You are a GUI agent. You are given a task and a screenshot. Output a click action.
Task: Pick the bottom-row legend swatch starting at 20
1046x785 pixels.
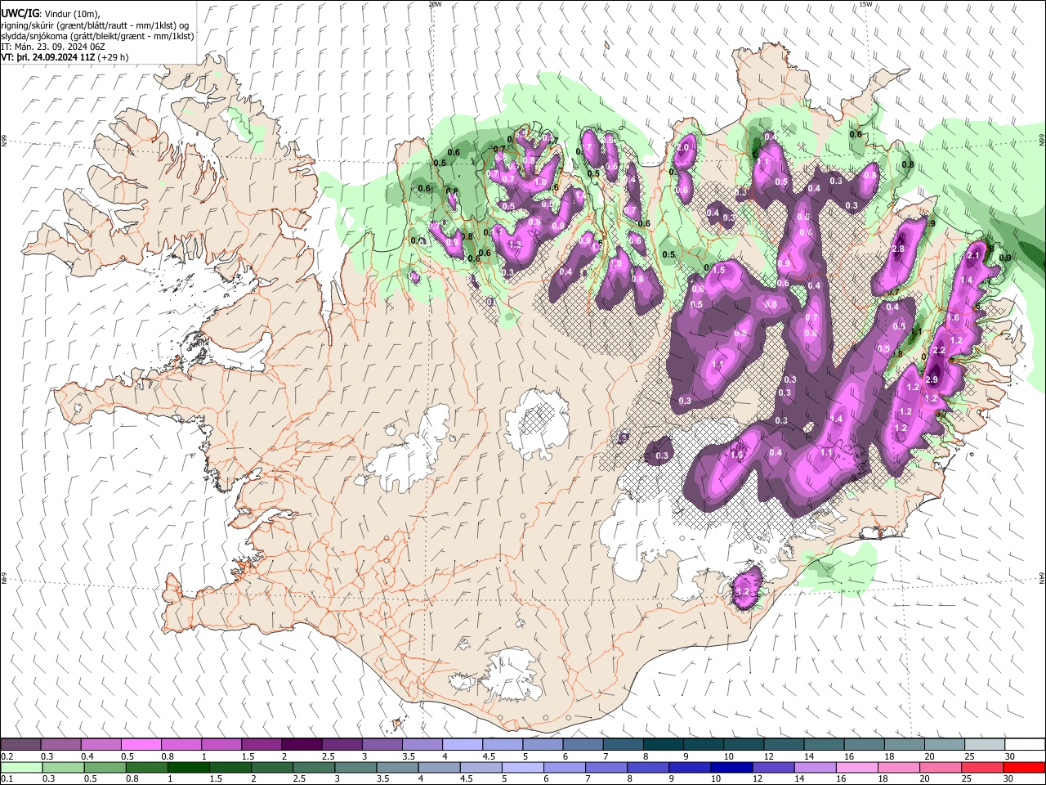940,768
